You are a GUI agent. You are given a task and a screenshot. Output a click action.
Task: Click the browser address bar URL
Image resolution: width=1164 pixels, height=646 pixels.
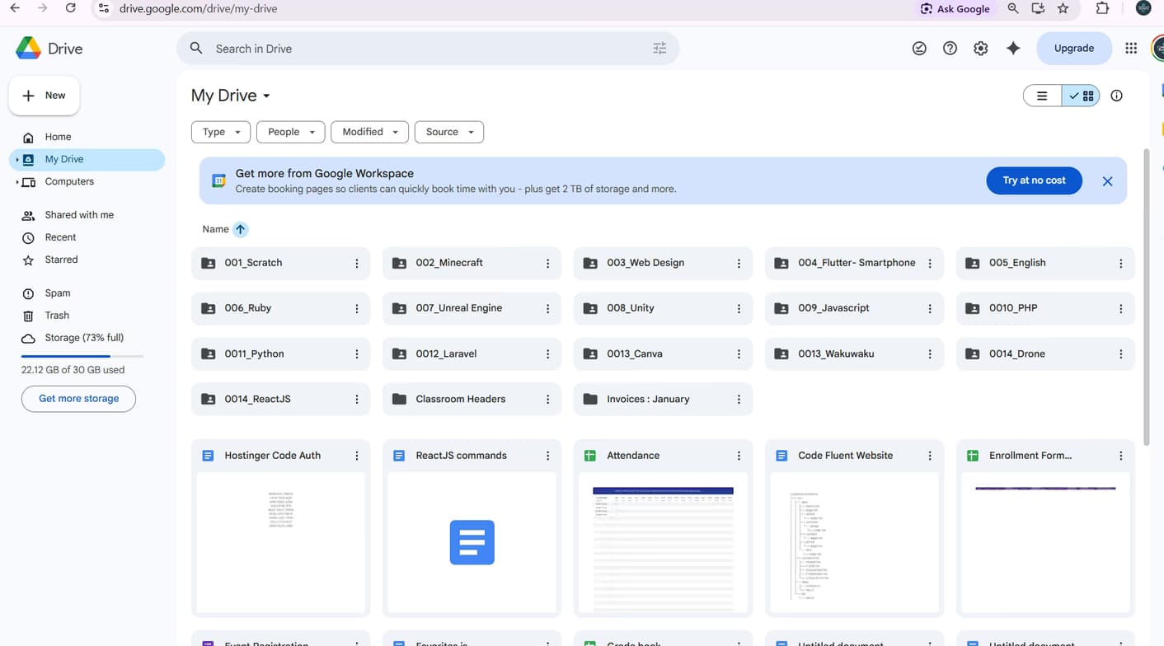198,9
